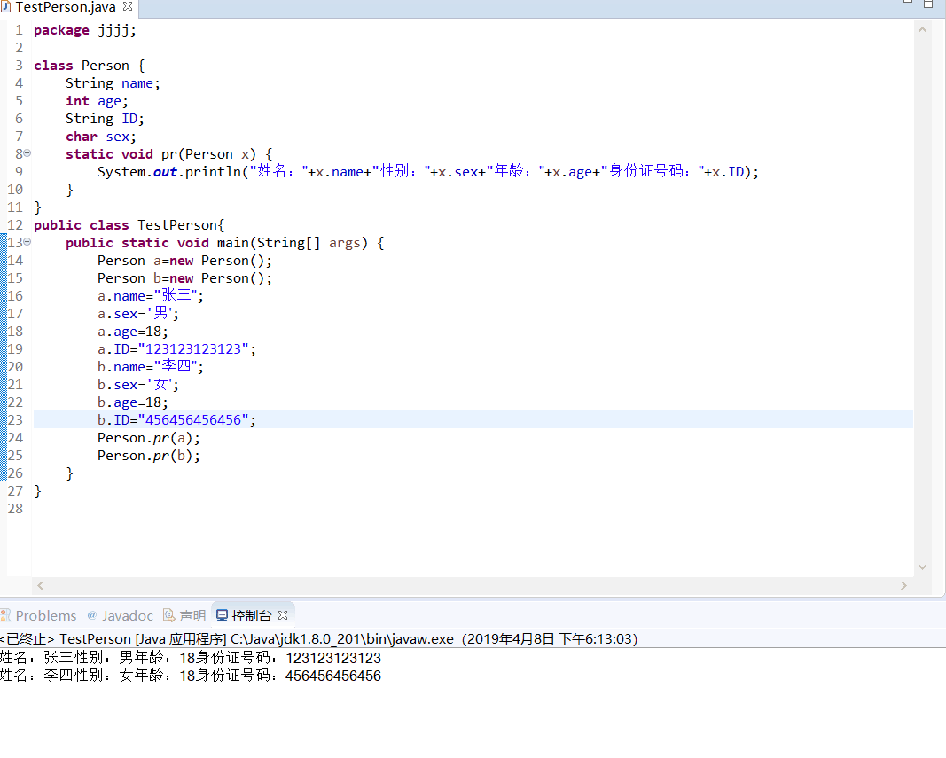Close the 控制台 console view
Screen dimensions: 946x758
(283, 615)
